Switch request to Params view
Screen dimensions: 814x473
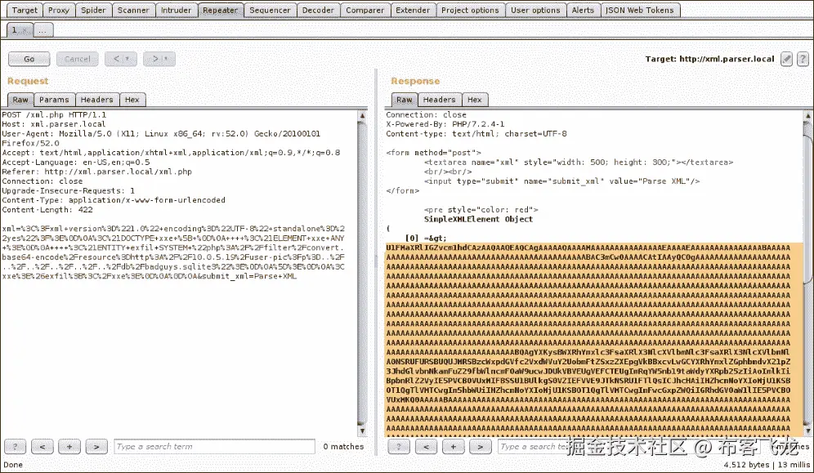tap(54, 100)
